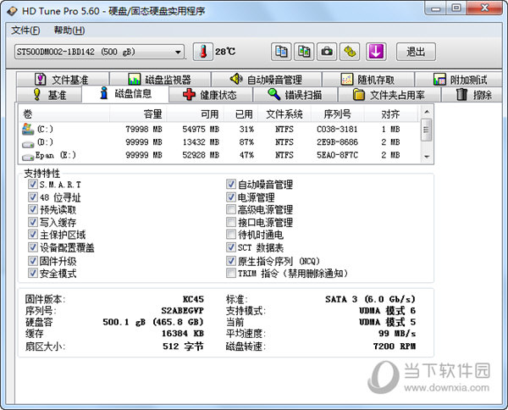The width and height of the screenshot is (508, 410).
Task: Enable the 接口电源管理 checkbox
Action: click(230, 222)
